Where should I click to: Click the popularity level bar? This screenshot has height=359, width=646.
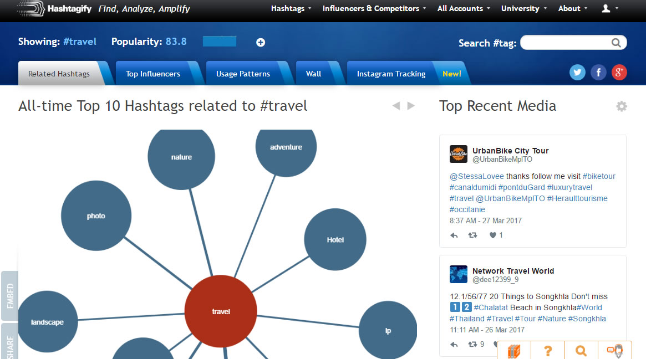point(219,41)
